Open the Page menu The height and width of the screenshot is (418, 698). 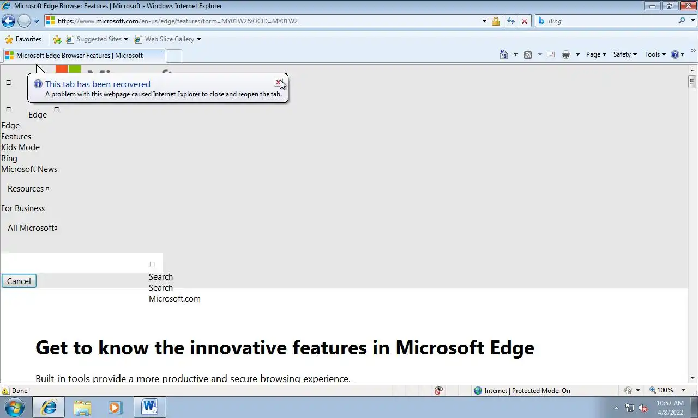pos(596,54)
